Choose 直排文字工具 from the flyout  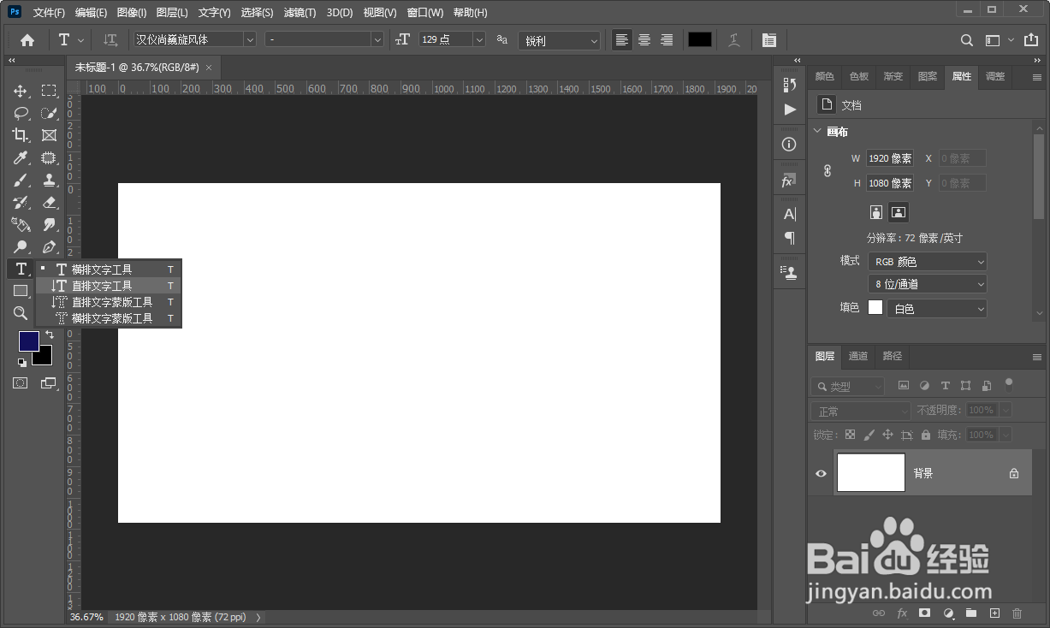pyautogui.click(x=109, y=286)
